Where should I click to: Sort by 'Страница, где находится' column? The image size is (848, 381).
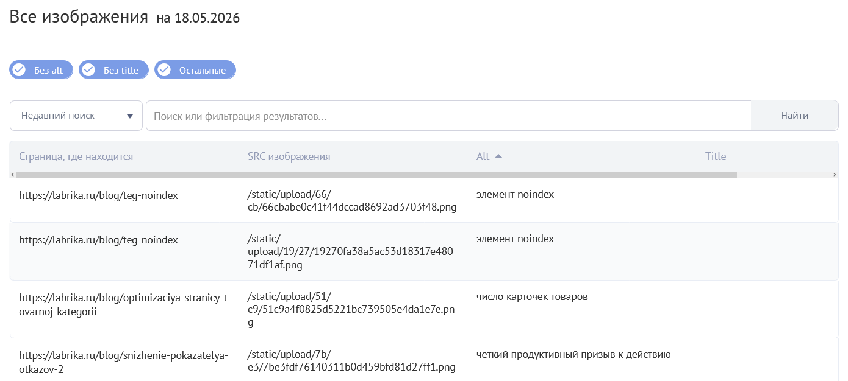(76, 156)
